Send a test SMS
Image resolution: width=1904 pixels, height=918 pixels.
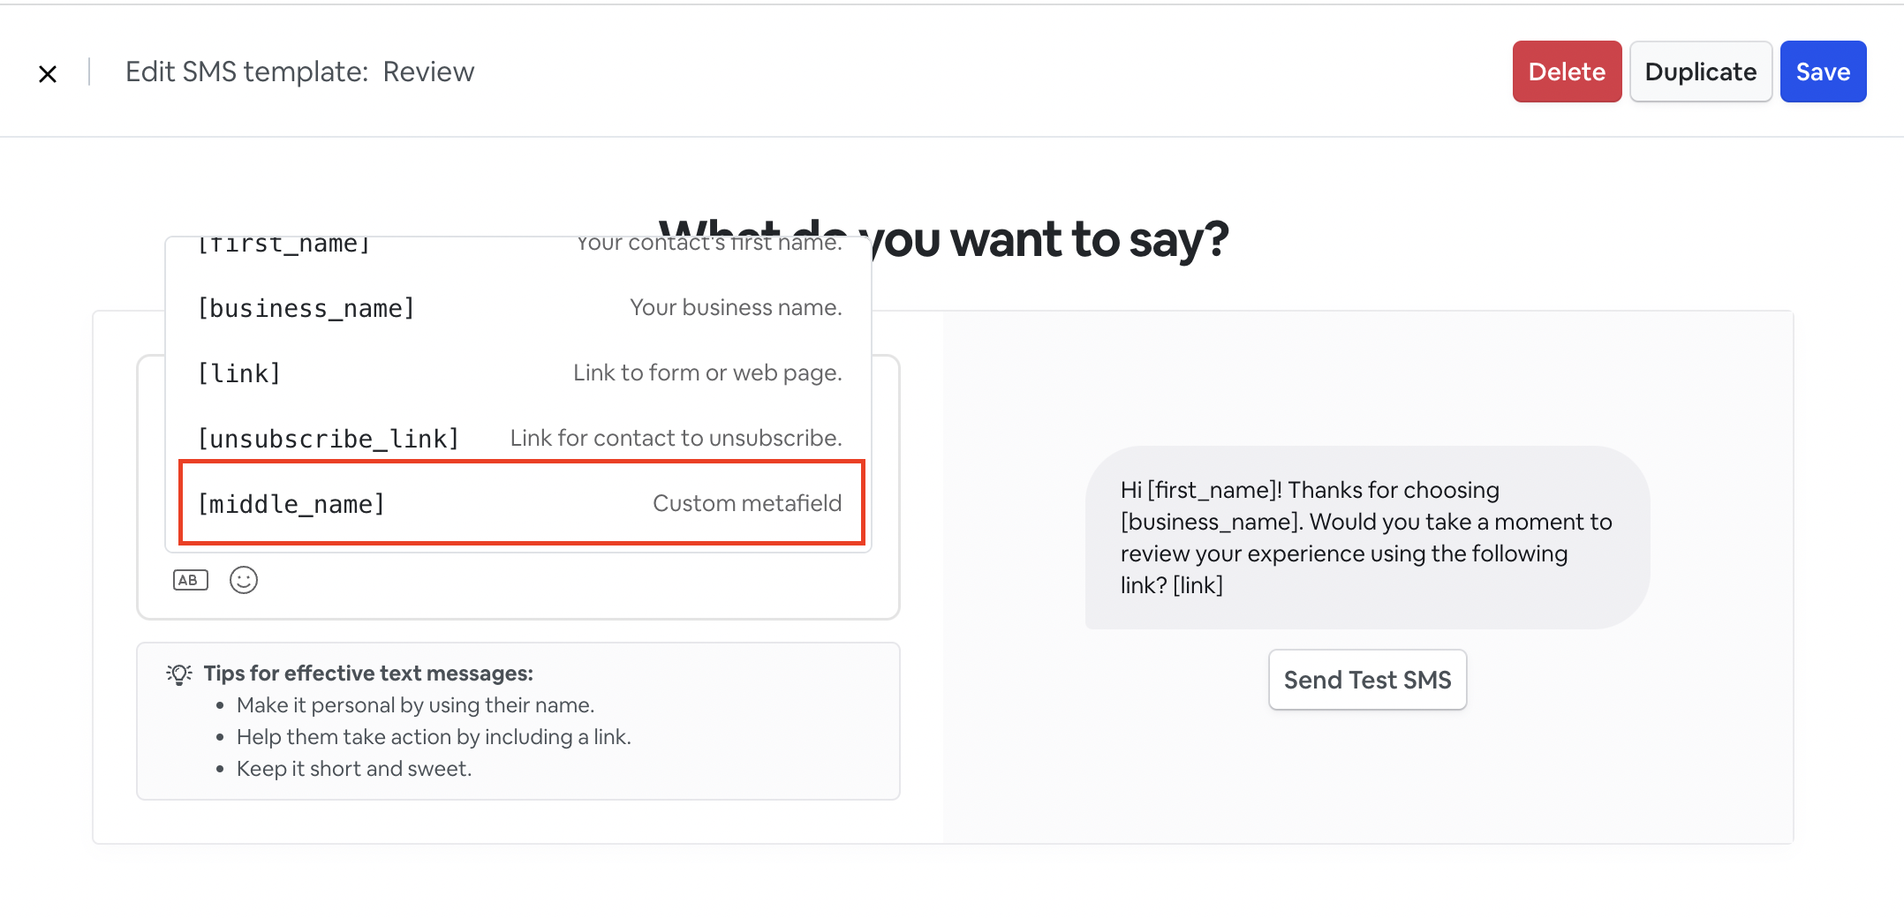[1367, 680]
